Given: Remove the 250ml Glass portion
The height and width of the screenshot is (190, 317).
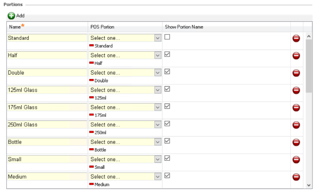Looking at the screenshot, I should coord(296,125).
